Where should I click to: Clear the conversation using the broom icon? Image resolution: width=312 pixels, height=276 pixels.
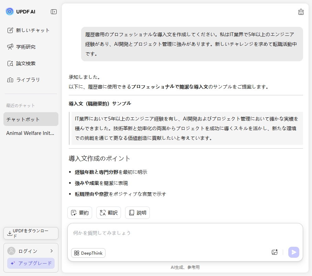point(301,12)
